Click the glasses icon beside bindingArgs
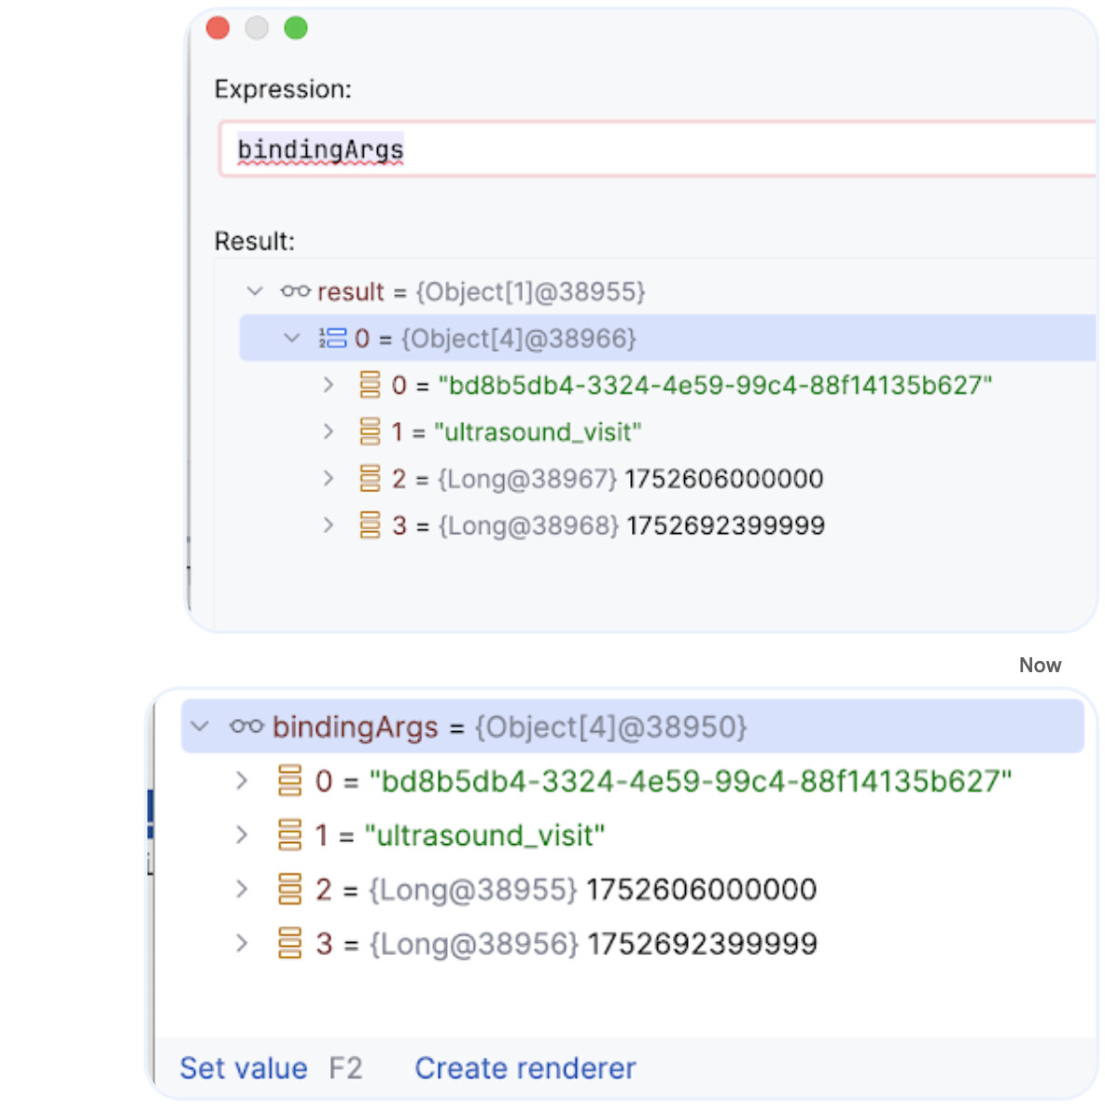1105x1111 pixels. [x=246, y=726]
